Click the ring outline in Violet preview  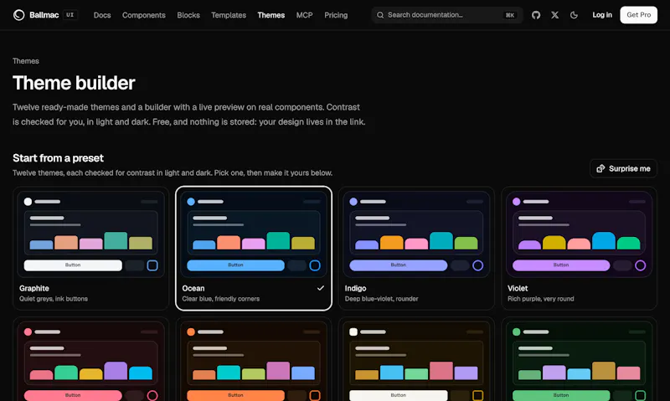click(x=640, y=265)
